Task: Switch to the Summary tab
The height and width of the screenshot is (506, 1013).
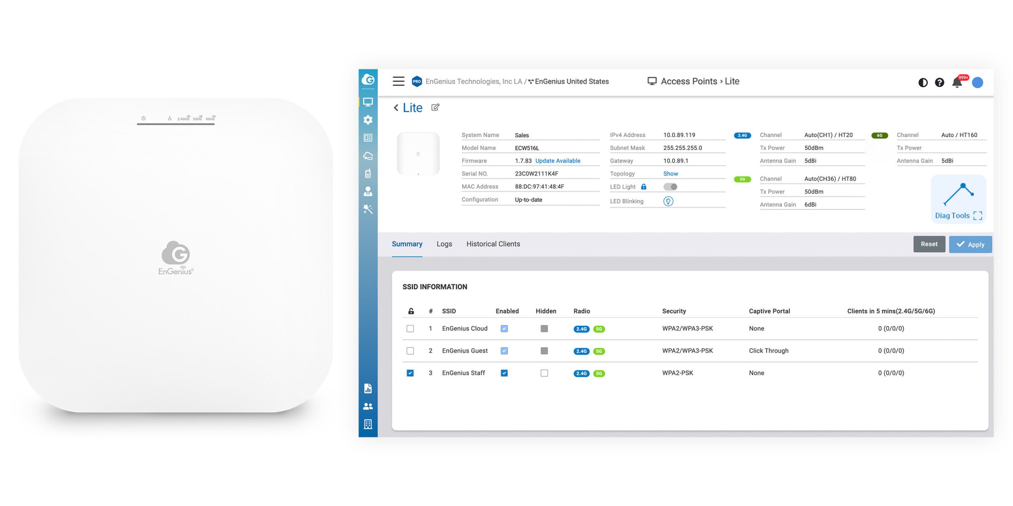Action: [406, 244]
